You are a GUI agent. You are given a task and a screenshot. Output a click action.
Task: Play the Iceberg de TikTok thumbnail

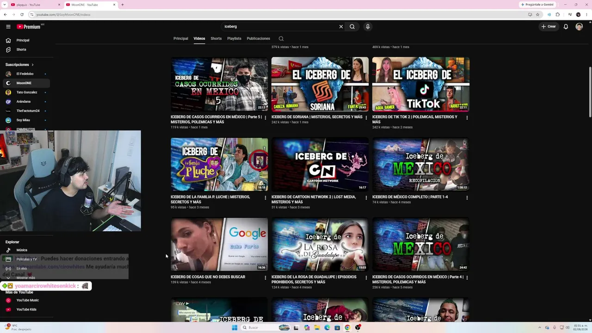coord(421,84)
